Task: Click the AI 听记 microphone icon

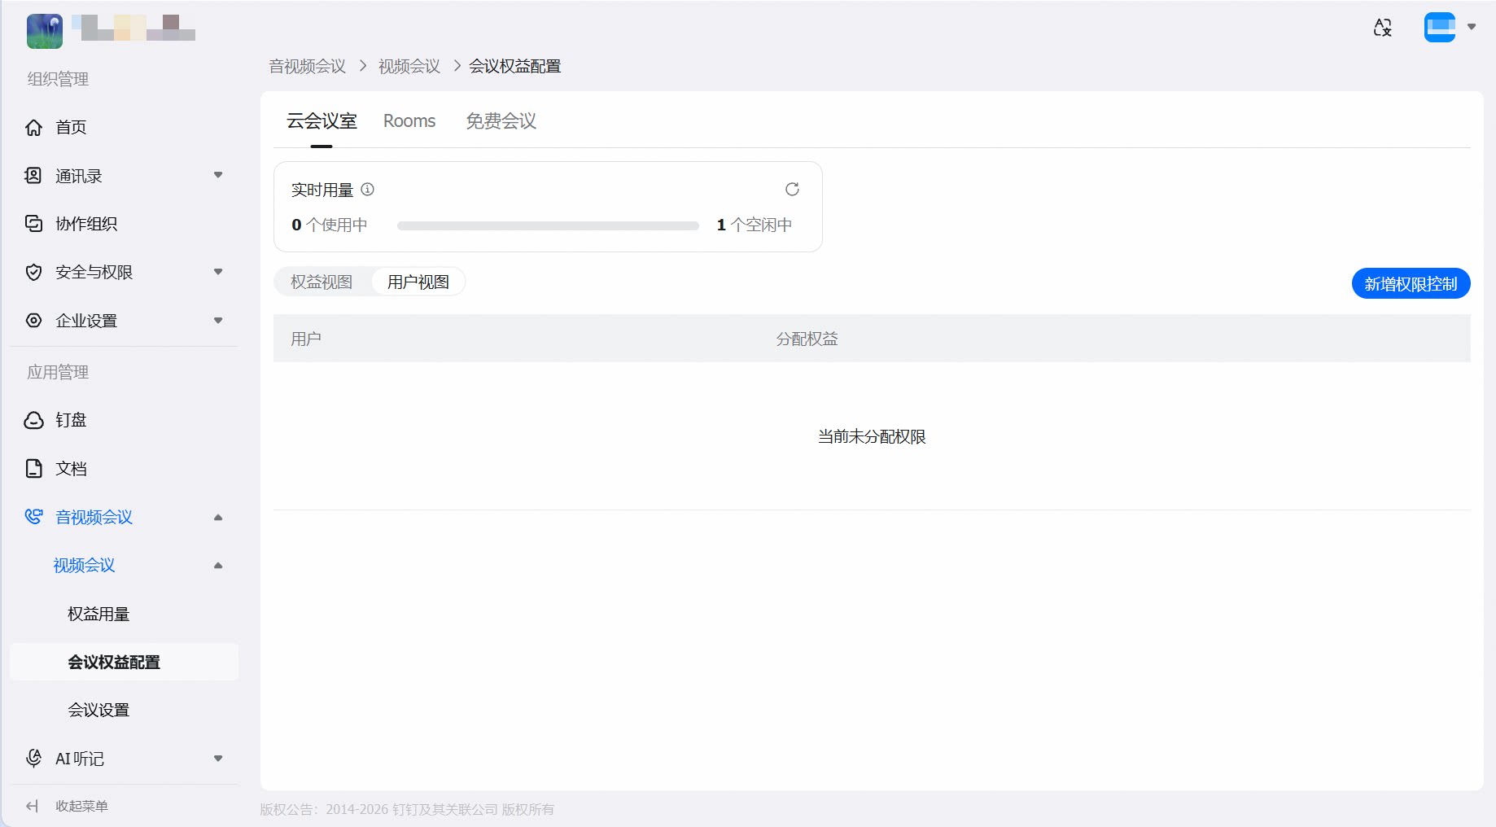Action: click(33, 758)
